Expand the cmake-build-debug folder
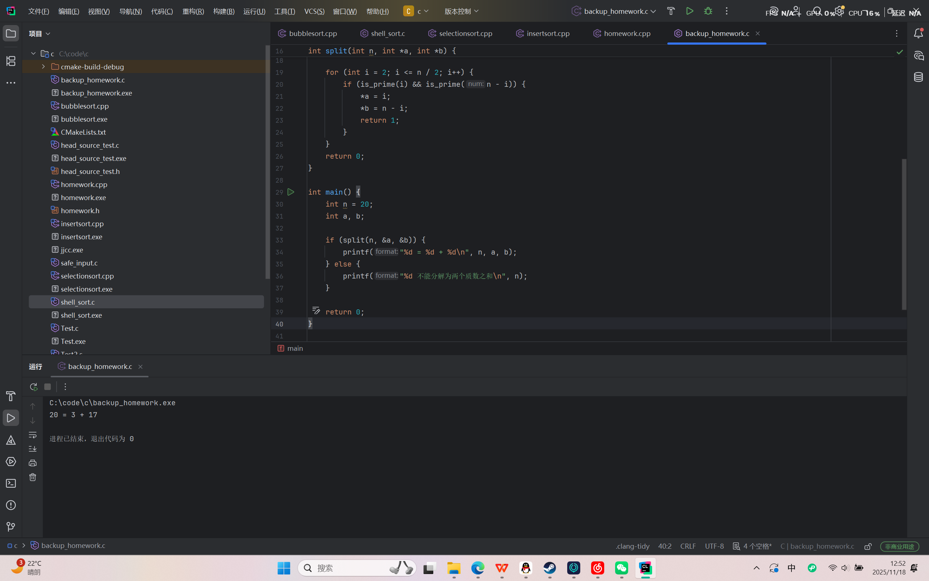Viewport: 929px width, 581px height. (44, 67)
